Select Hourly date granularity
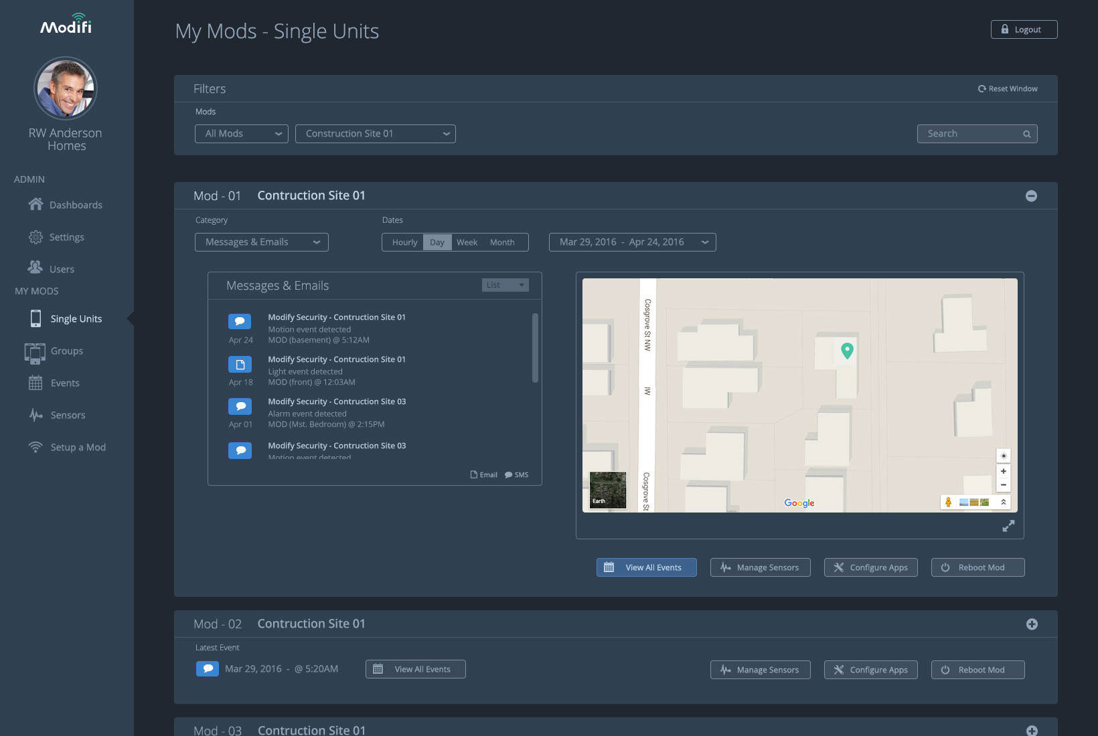 (x=404, y=242)
